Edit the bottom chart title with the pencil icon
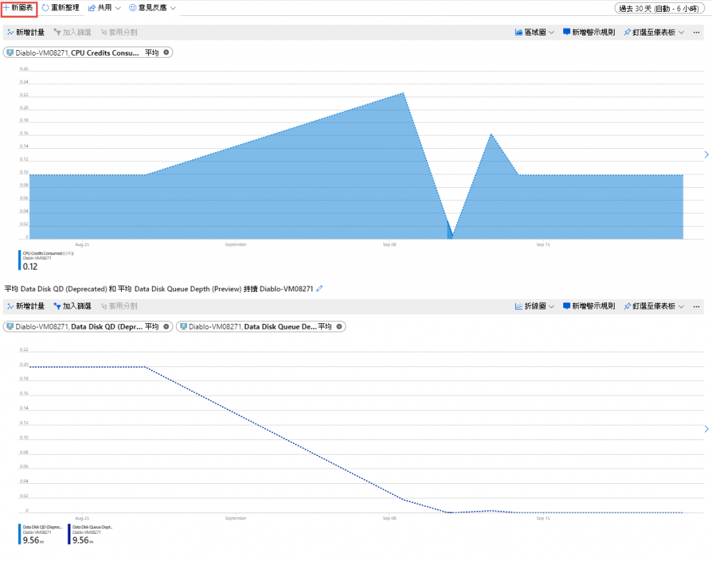This screenshot has width=712, height=561. [320, 288]
